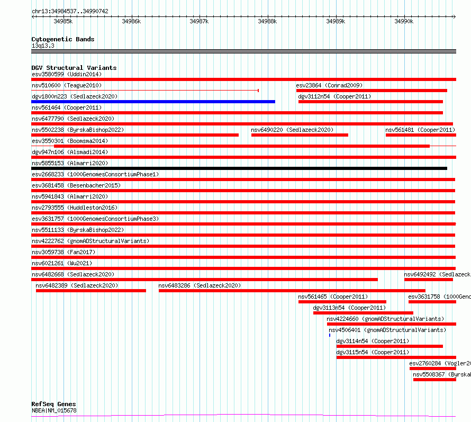
Task: Click the nsv561481 (Cooper2011) label
Action: click(420, 130)
